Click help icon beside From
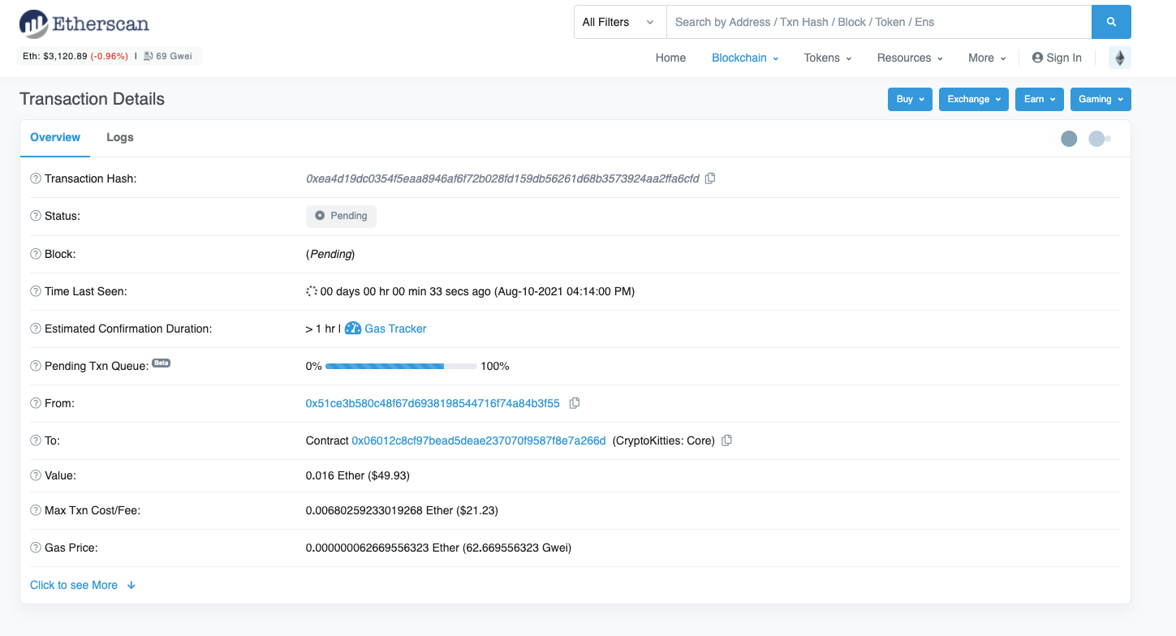This screenshot has height=636, width=1176. tap(36, 403)
